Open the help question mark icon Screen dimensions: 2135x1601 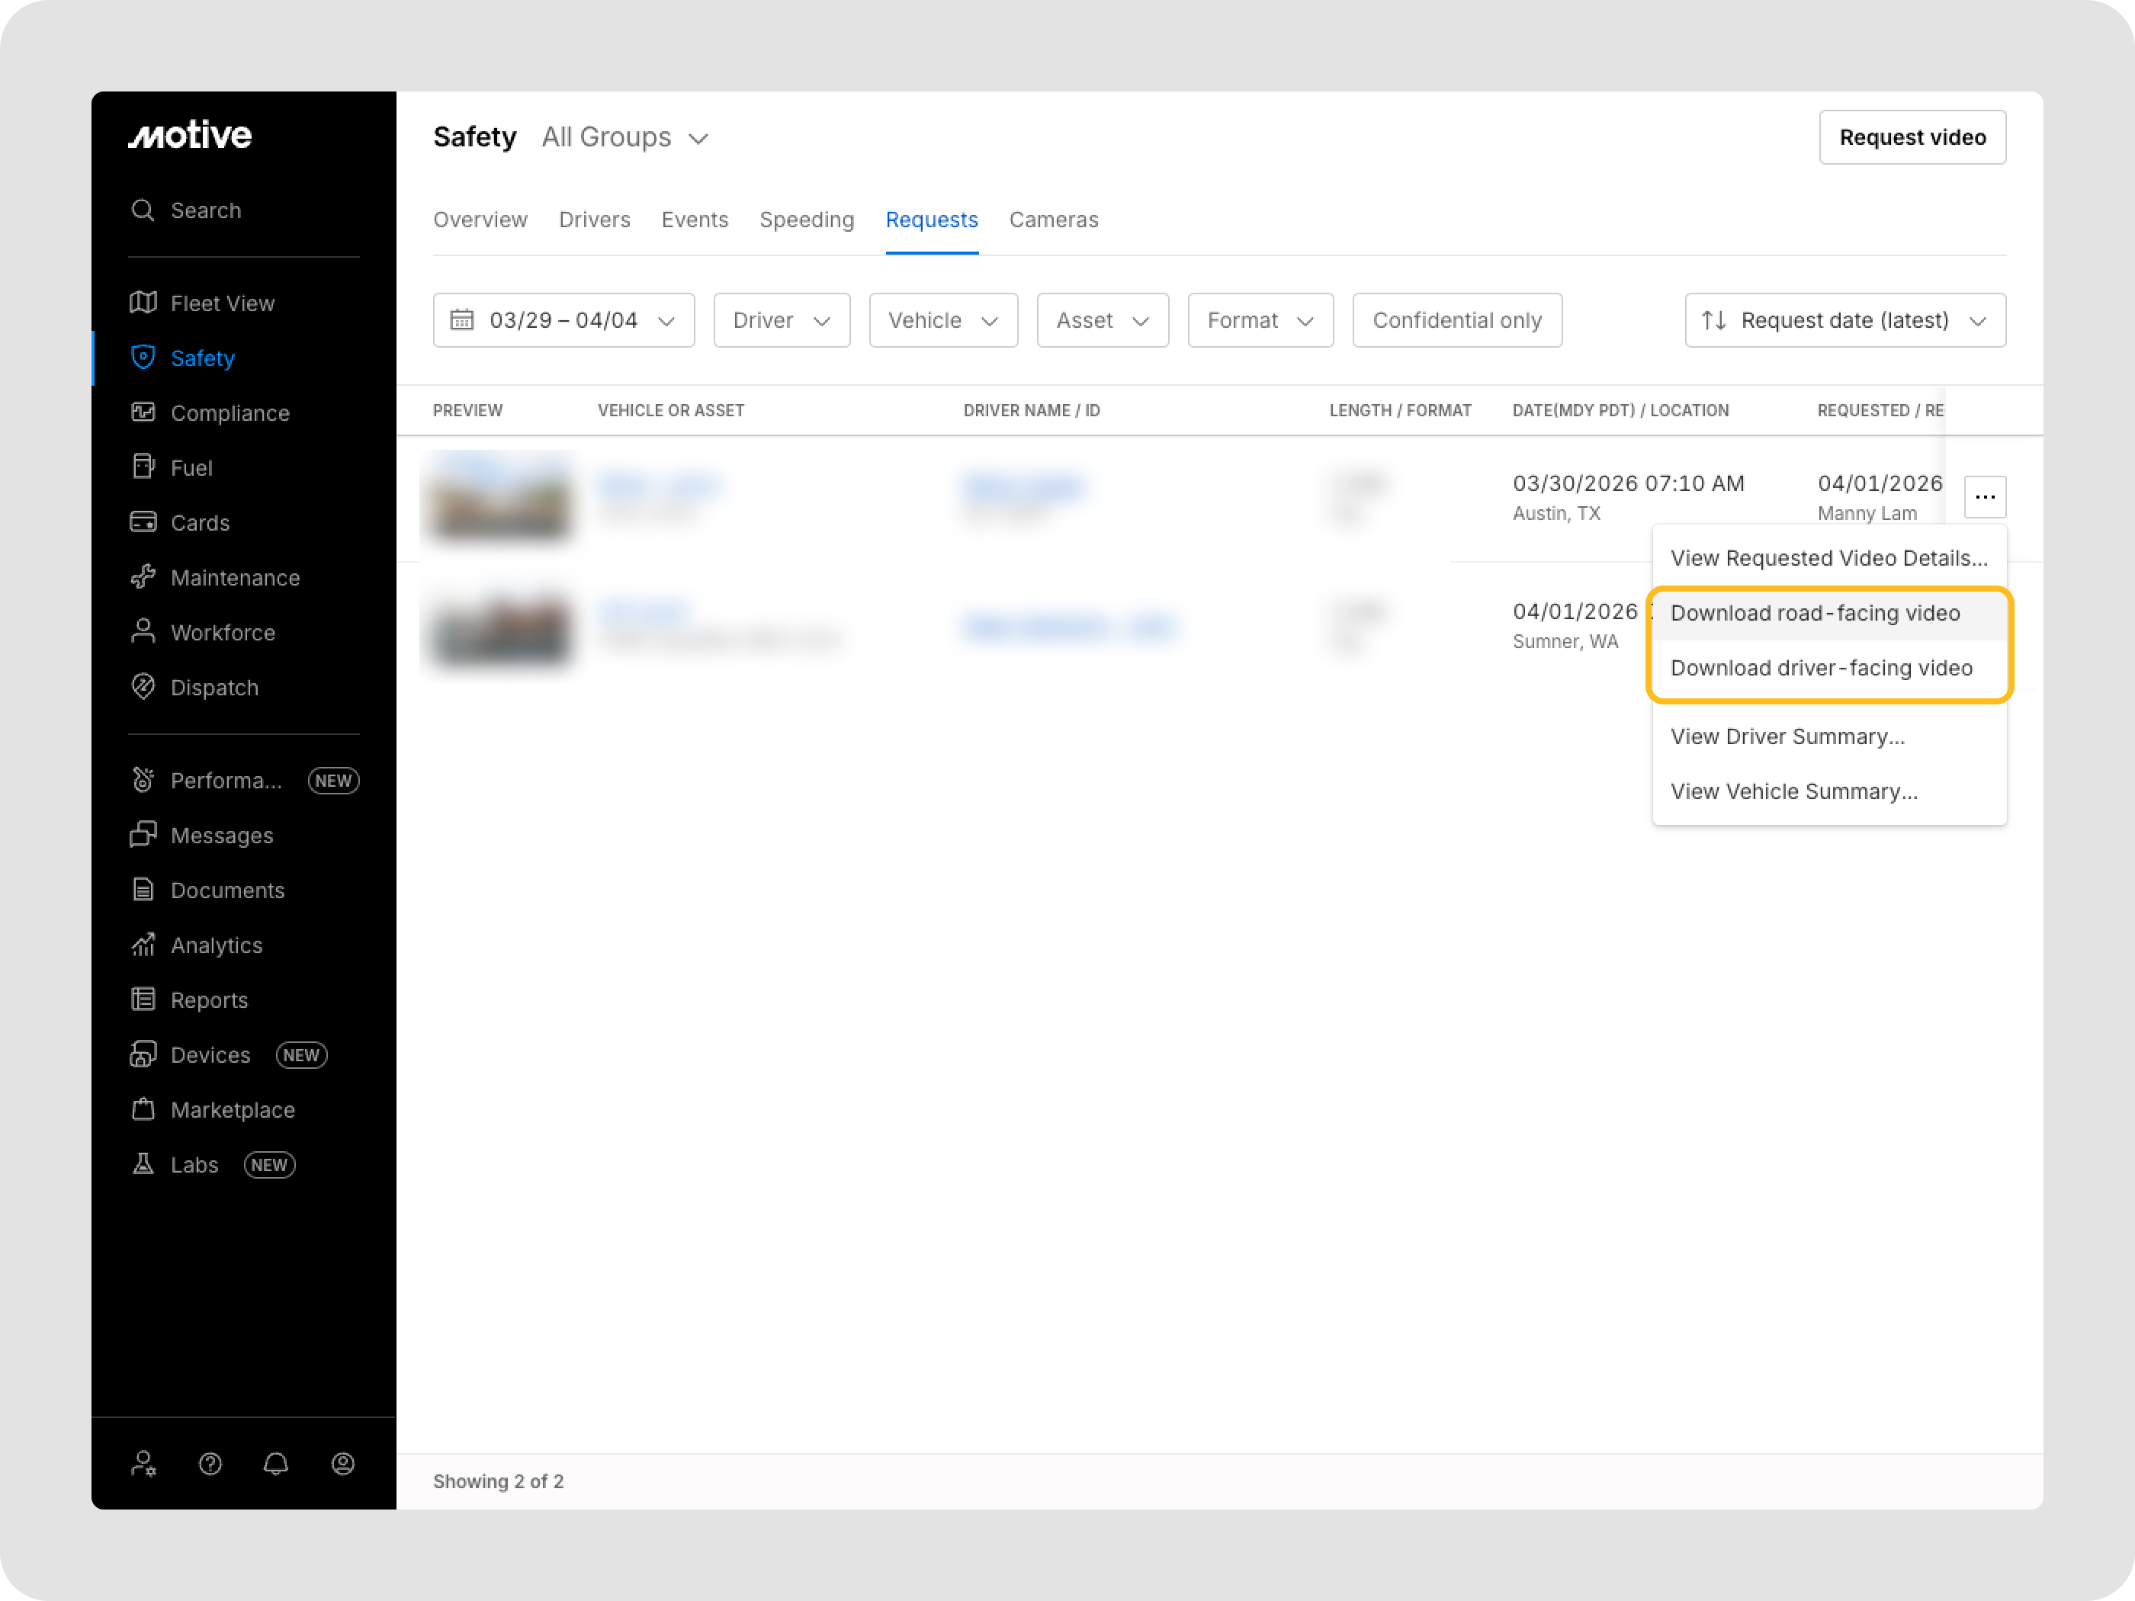coord(210,1464)
